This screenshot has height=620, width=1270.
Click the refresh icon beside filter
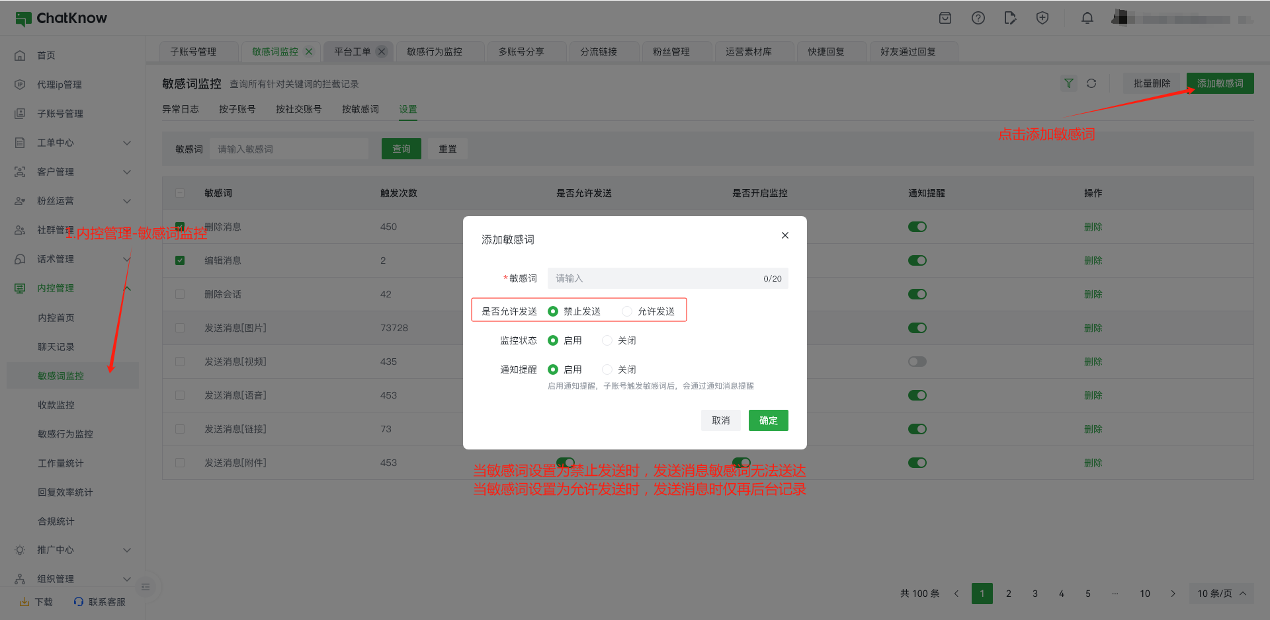pos(1091,83)
